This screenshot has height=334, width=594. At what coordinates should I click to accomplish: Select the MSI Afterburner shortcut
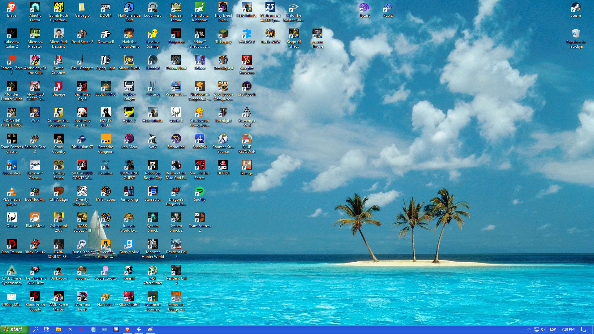[153, 275]
